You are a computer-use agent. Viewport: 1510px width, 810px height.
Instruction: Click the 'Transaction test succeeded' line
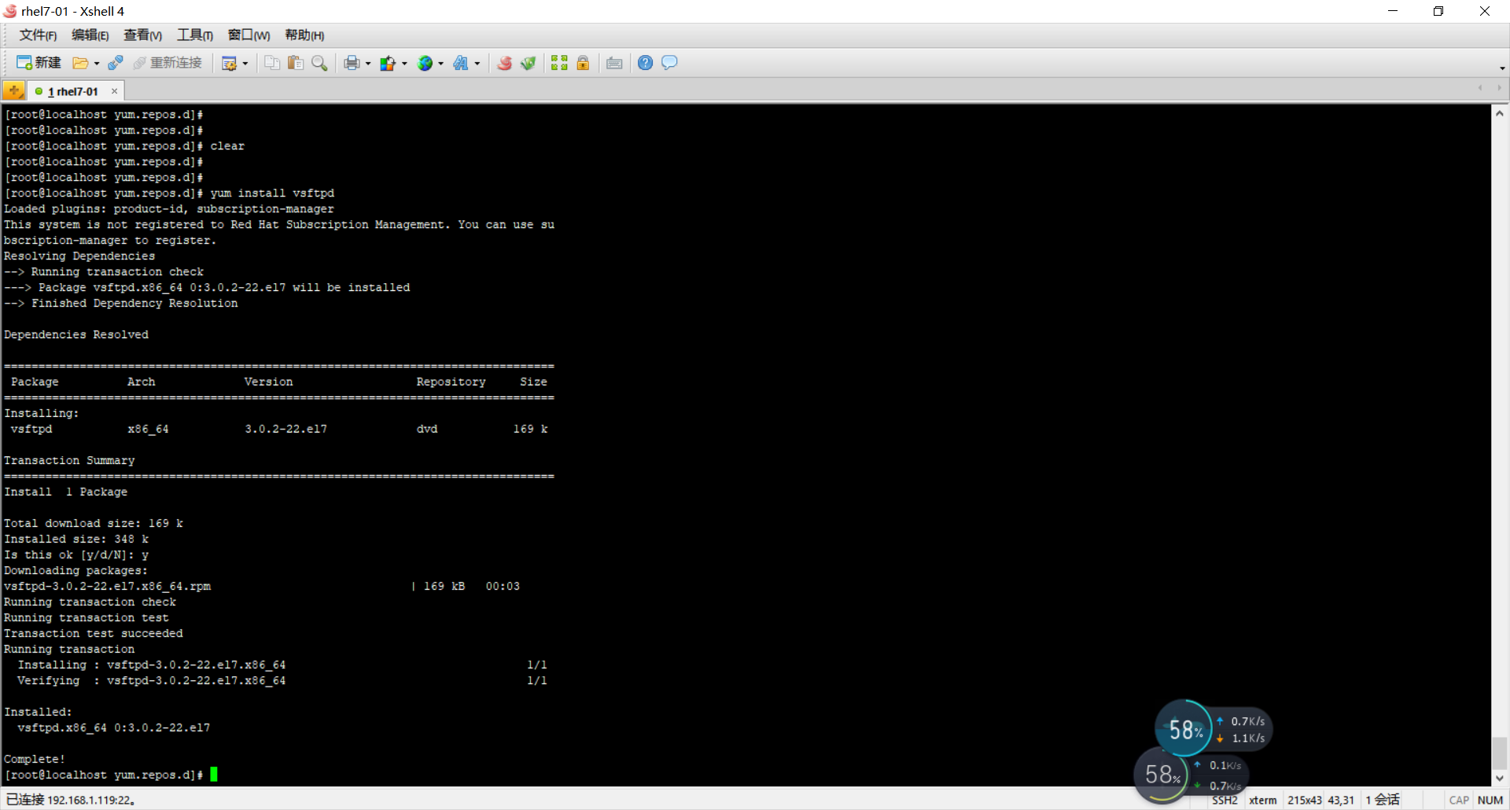(94, 633)
